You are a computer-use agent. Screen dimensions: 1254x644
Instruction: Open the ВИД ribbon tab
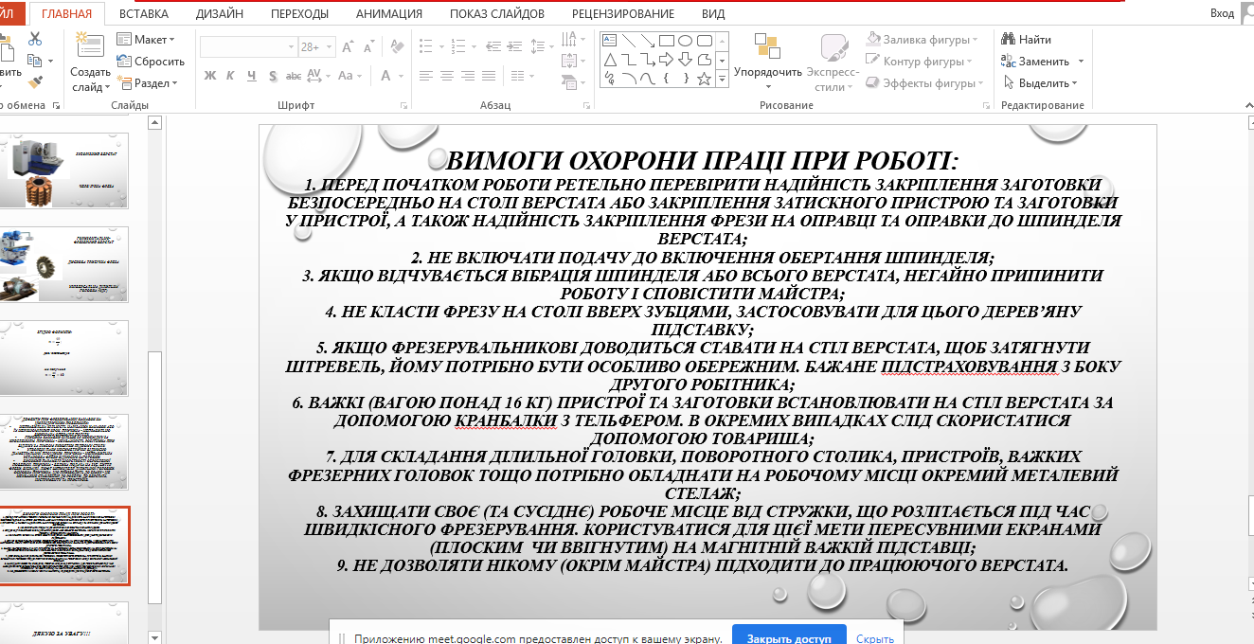coord(713,14)
